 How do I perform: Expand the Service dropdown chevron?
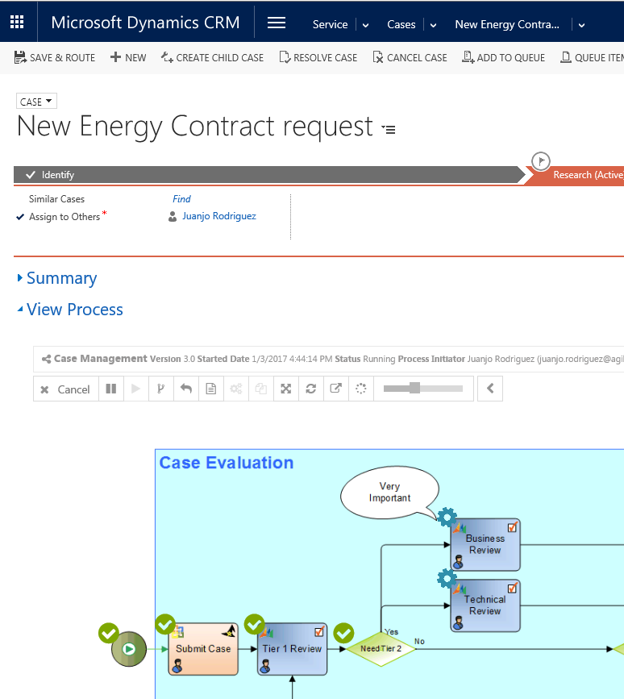[x=365, y=26]
